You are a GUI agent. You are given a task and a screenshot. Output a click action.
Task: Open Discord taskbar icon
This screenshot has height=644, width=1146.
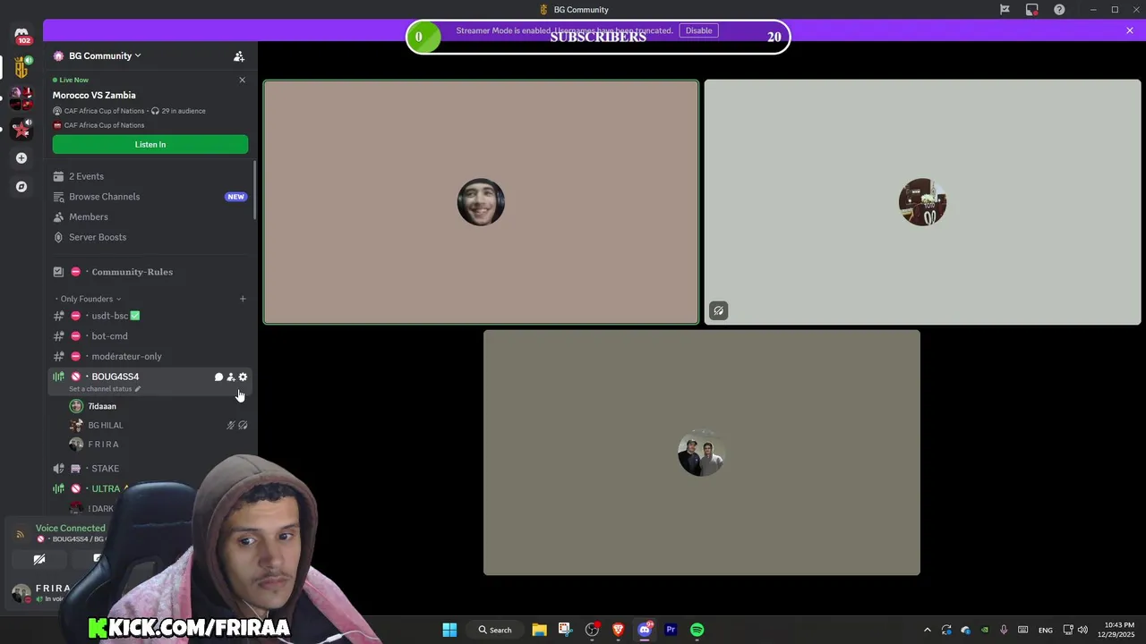point(645,630)
